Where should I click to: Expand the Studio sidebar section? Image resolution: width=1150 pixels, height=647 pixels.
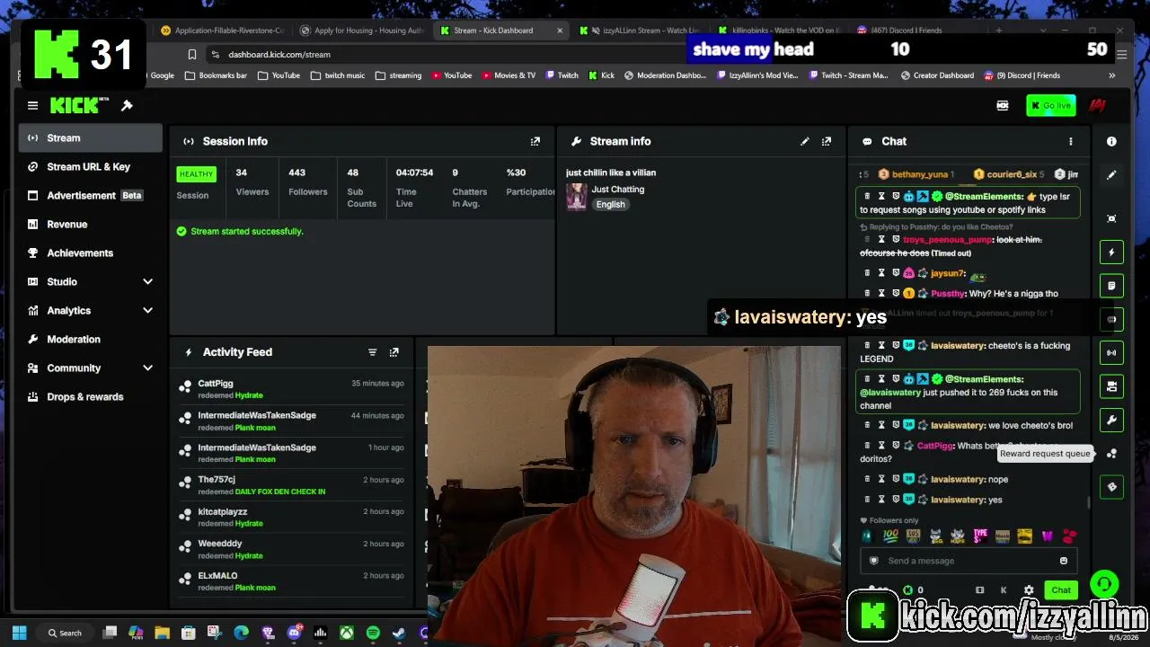[148, 281]
